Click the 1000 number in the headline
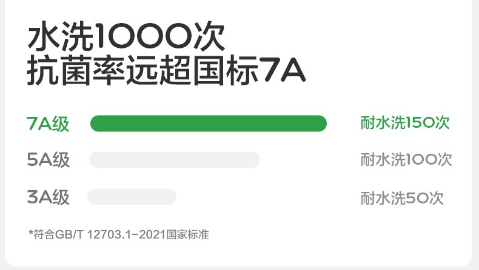This screenshot has width=479, height=270. pos(146,38)
